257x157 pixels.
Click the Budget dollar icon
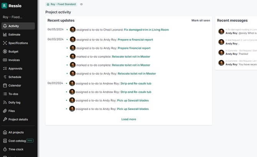(x=5, y=52)
